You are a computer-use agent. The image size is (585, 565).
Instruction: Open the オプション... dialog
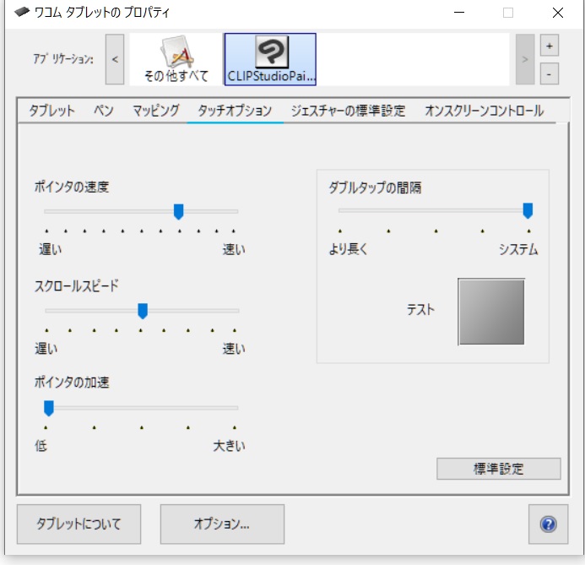point(222,524)
